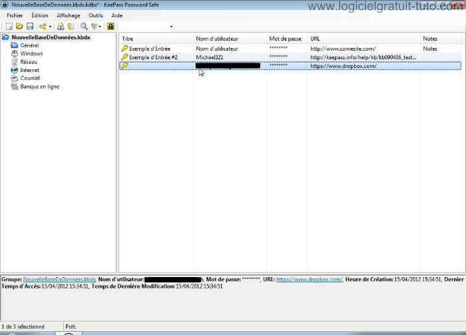Open the Aide menu
466x335 pixels.
click(x=116, y=15)
